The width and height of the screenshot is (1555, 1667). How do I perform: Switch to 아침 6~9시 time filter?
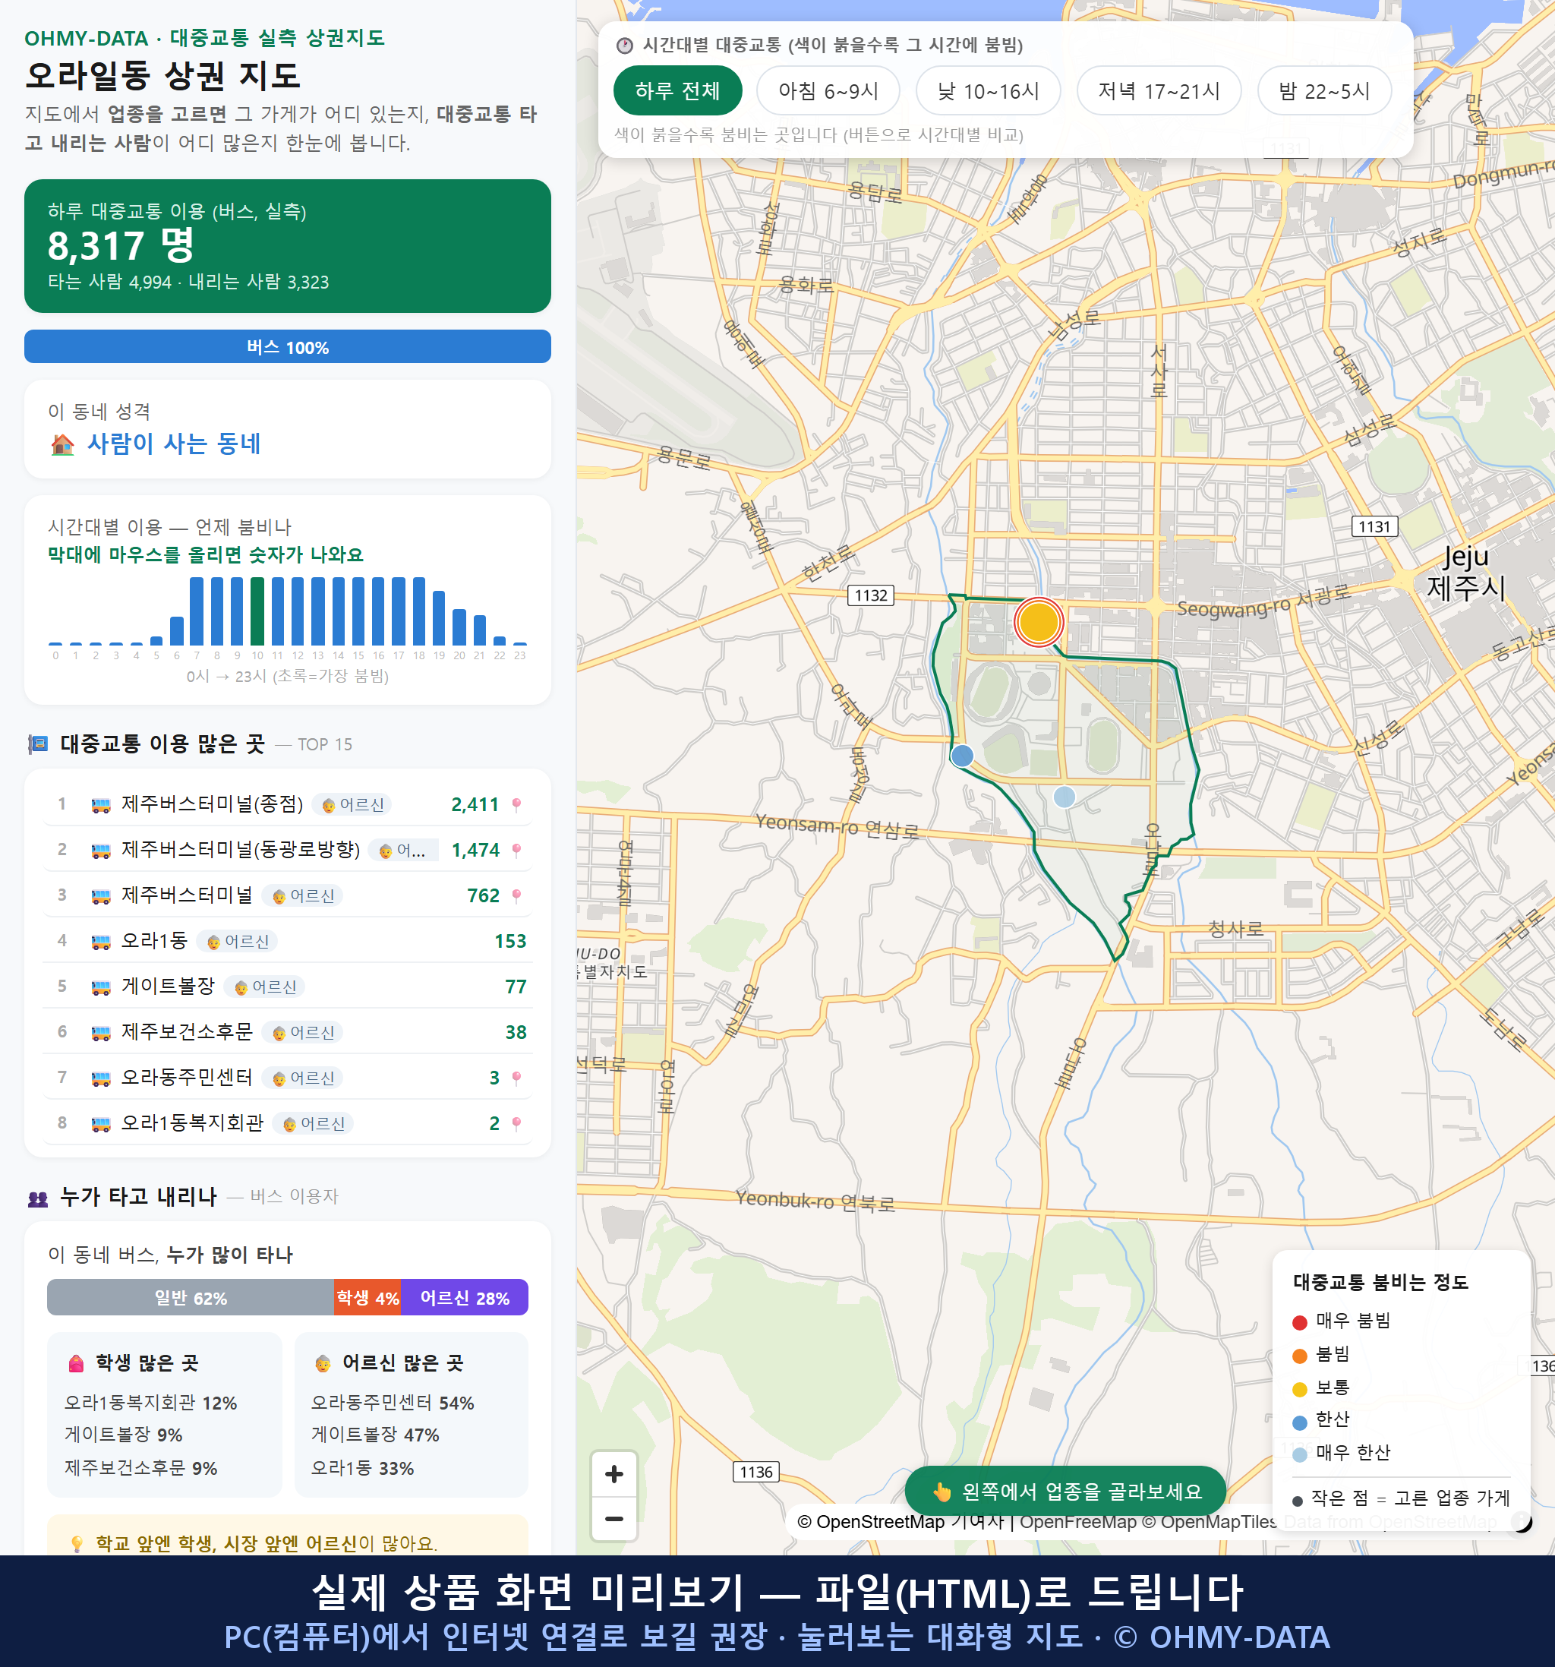pyautogui.click(x=828, y=90)
